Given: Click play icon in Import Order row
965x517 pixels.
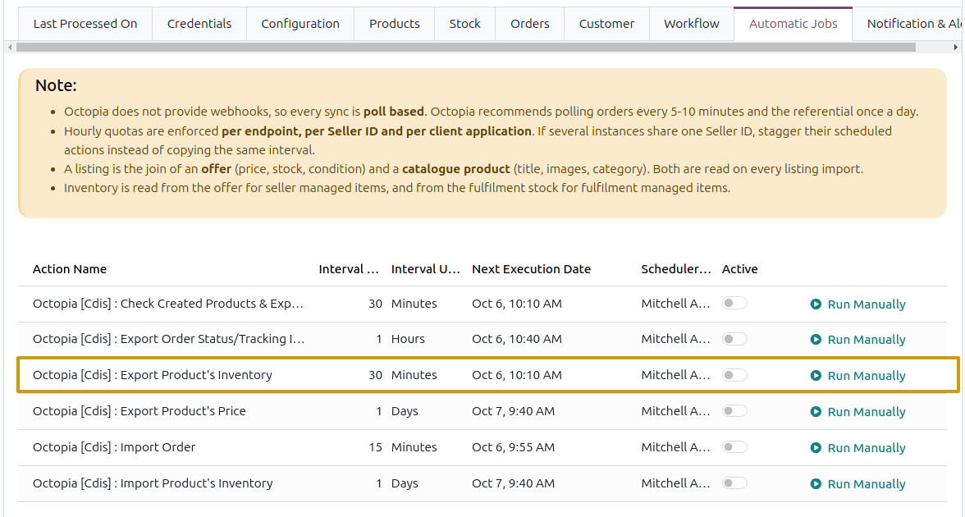Looking at the screenshot, I should 816,447.
